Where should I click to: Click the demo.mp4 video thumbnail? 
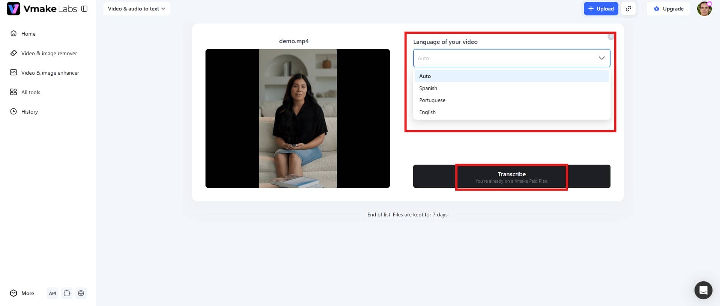298,118
